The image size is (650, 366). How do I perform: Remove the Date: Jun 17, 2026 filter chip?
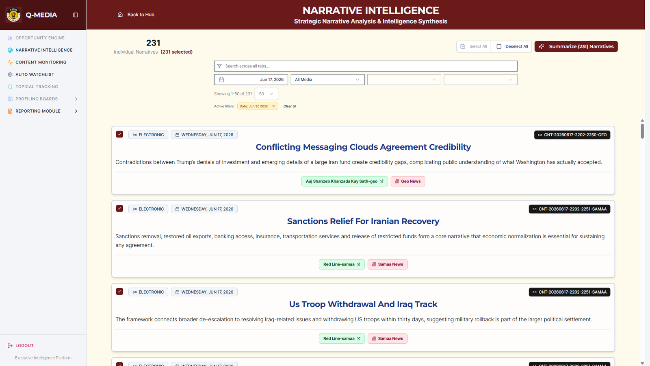[273, 106]
